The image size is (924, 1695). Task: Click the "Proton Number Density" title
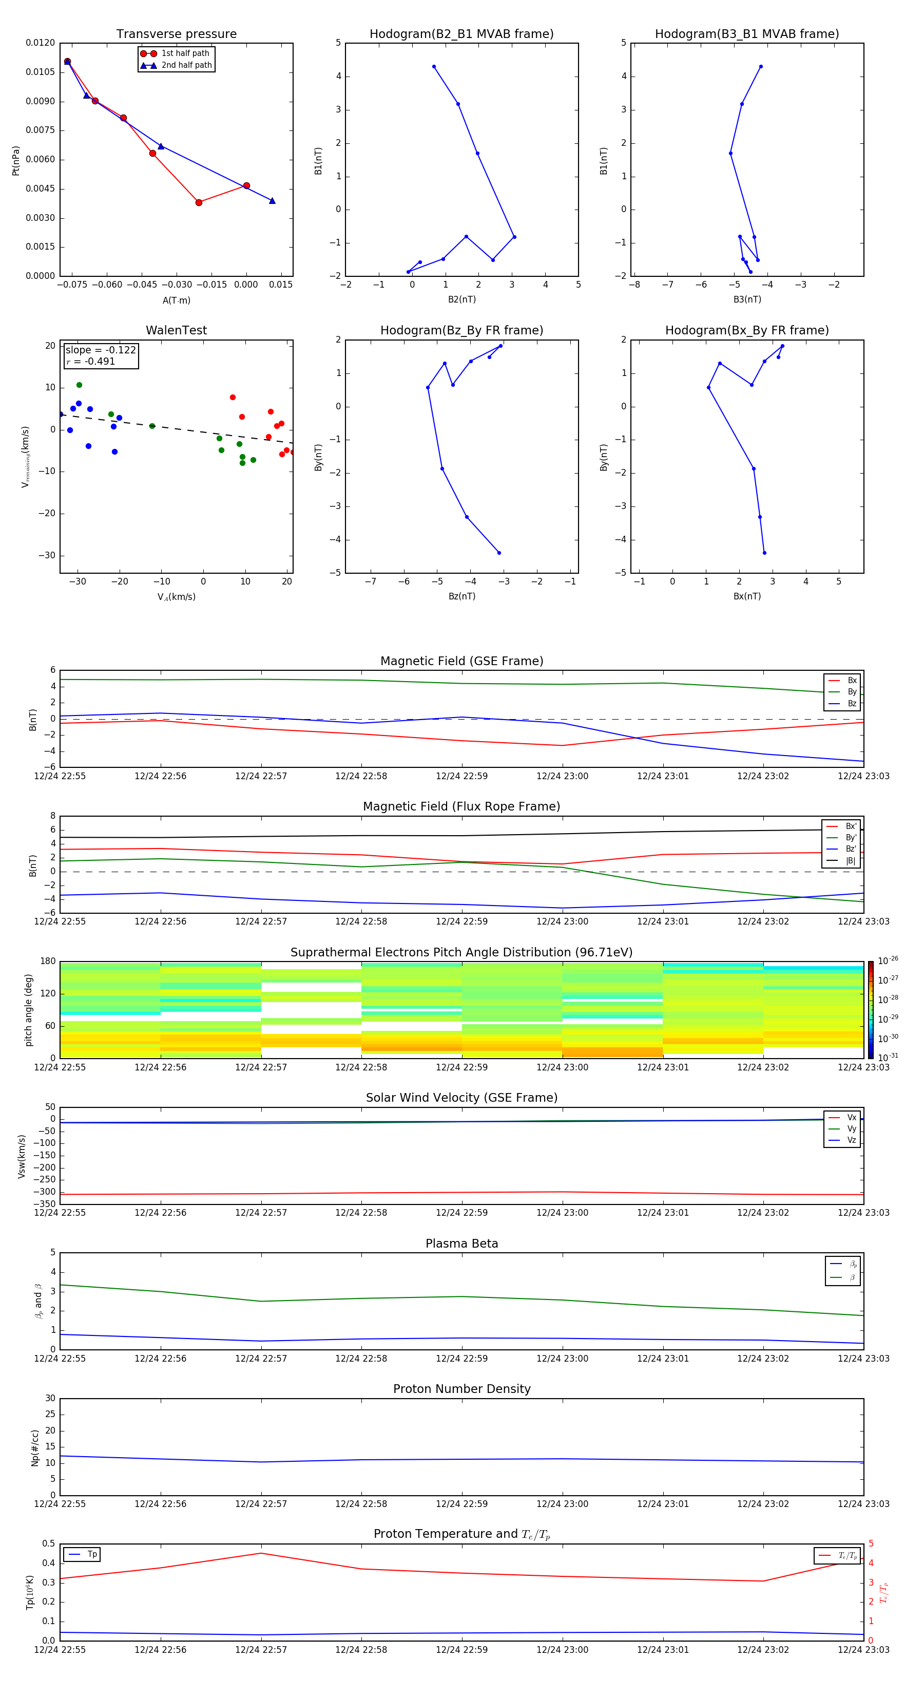pos(461,1389)
